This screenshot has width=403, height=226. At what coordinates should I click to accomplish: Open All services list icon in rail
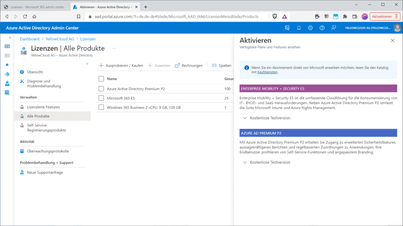pyautogui.click(x=7, y=56)
